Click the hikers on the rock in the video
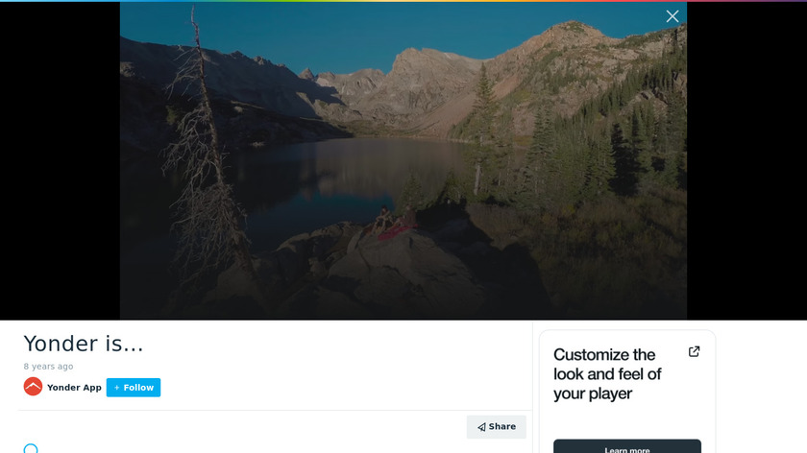807x453 pixels. [x=394, y=222]
